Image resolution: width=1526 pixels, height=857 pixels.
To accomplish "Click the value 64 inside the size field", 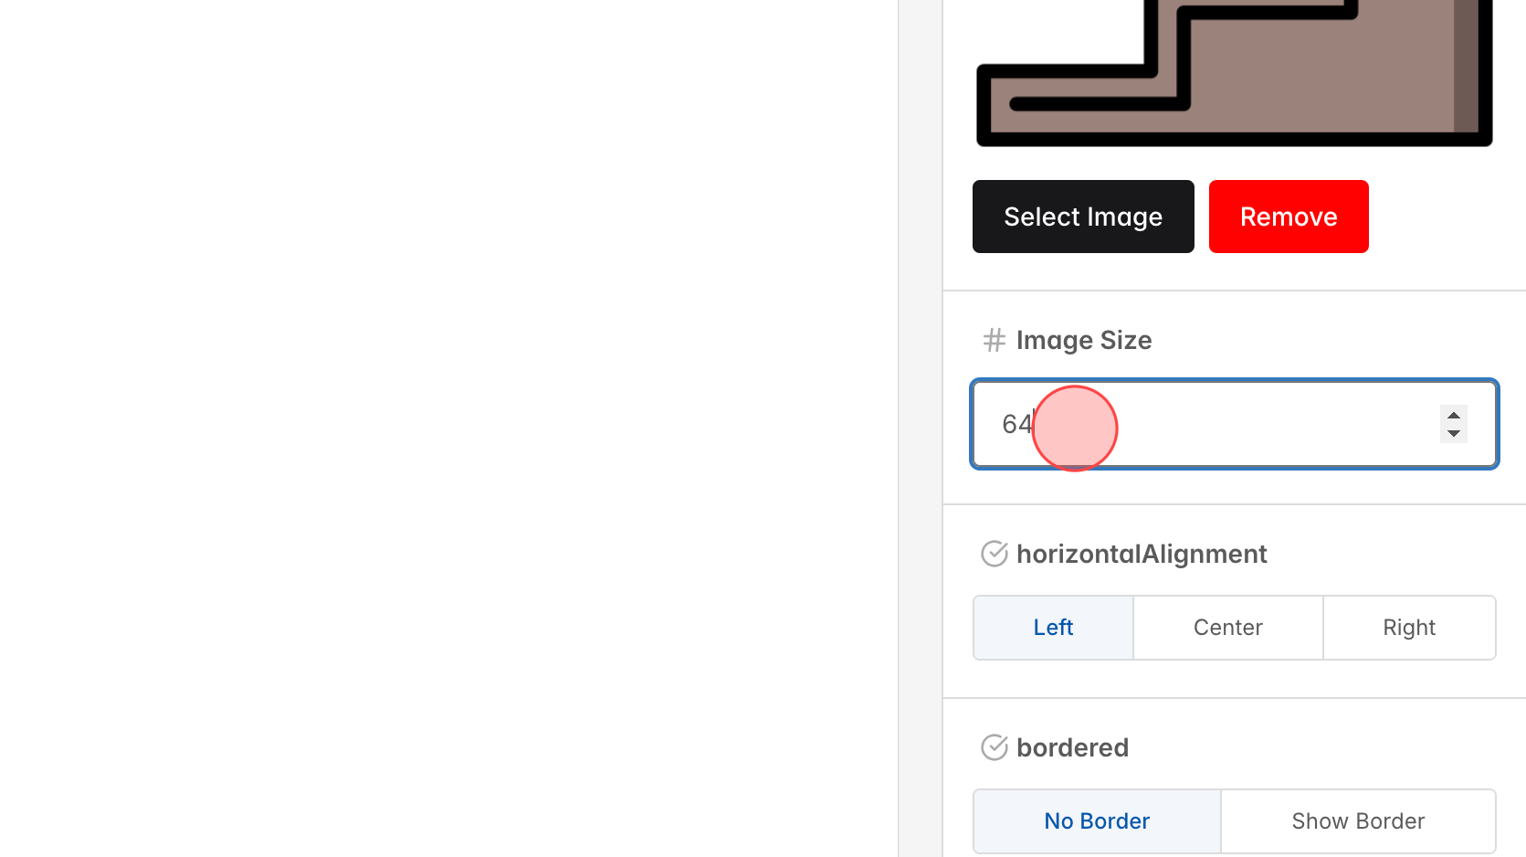I will 1016,424.
